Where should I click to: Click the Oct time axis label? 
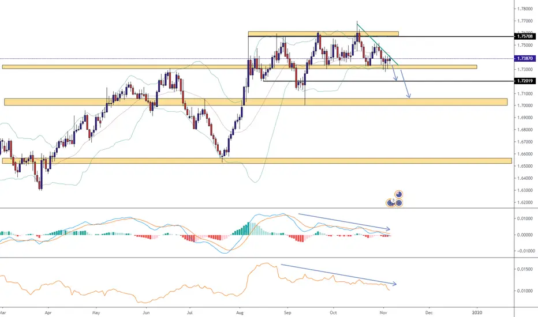click(x=333, y=312)
